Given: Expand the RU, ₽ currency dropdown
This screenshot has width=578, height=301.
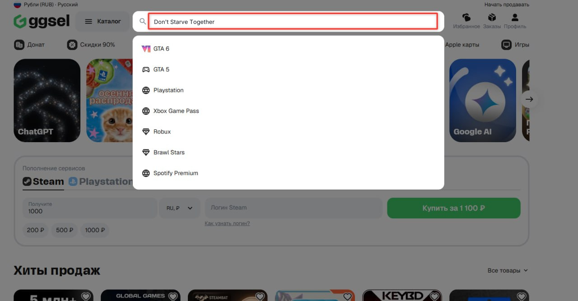Looking at the screenshot, I should (x=180, y=208).
